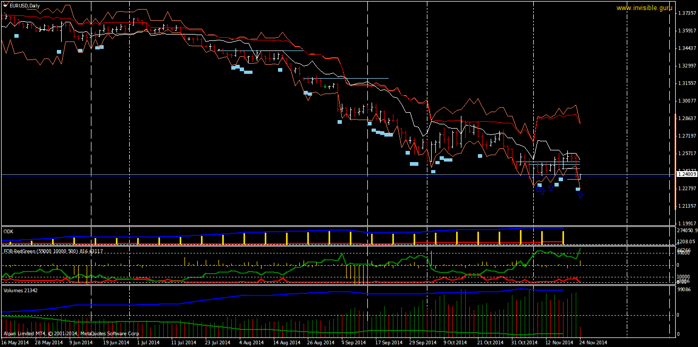
Task: Click price level 1.37359 on the scale
Action: coord(686,13)
